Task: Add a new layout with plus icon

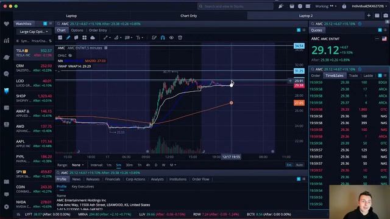Action: click(369, 16)
